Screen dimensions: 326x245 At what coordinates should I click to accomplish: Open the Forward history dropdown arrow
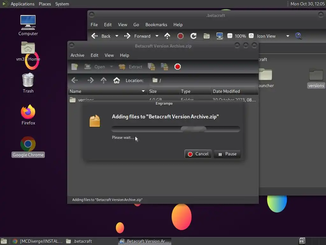point(157,36)
